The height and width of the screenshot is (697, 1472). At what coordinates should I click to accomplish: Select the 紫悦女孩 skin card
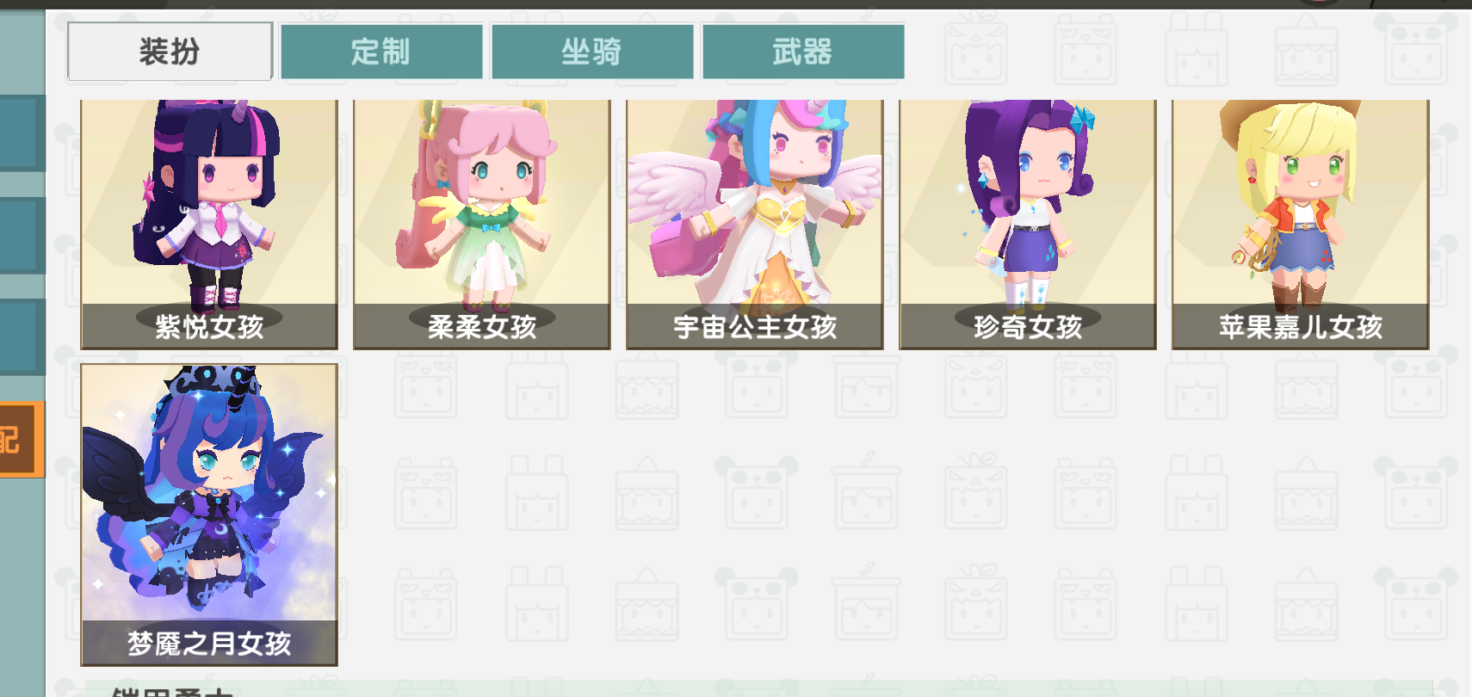(209, 225)
